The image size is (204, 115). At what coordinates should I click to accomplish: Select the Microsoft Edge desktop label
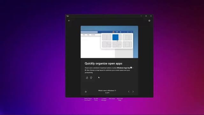(120, 99)
